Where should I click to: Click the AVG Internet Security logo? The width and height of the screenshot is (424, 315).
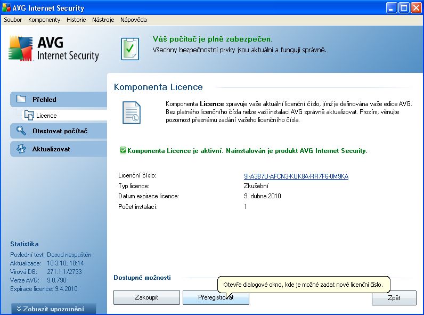click(x=54, y=49)
